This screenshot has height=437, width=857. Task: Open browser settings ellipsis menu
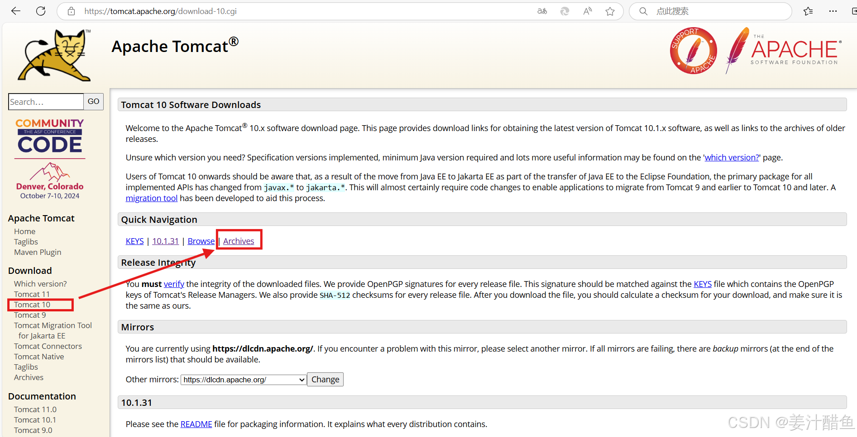tap(833, 11)
